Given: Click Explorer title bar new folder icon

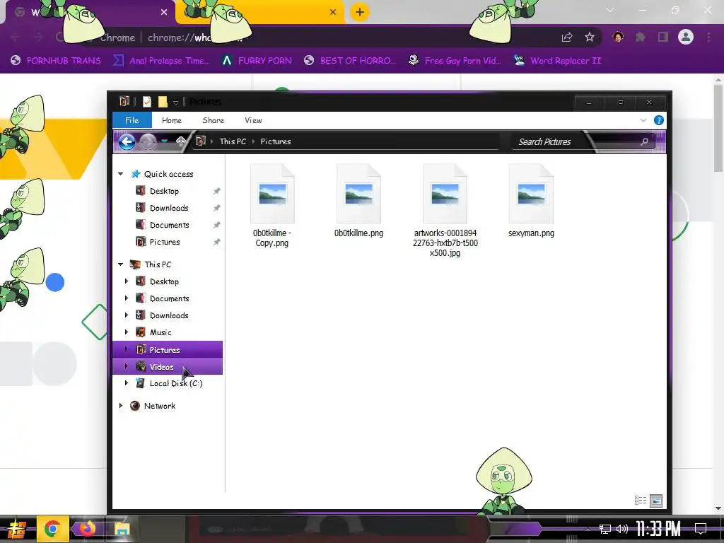Looking at the screenshot, I should coord(163,102).
